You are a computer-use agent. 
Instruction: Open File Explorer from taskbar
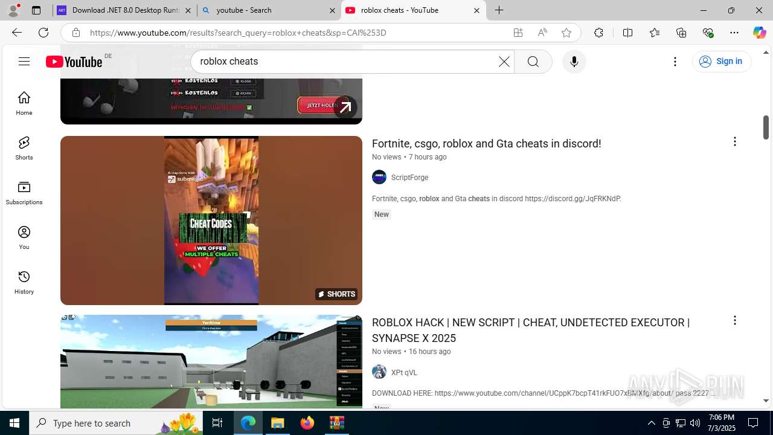click(x=278, y=423)
